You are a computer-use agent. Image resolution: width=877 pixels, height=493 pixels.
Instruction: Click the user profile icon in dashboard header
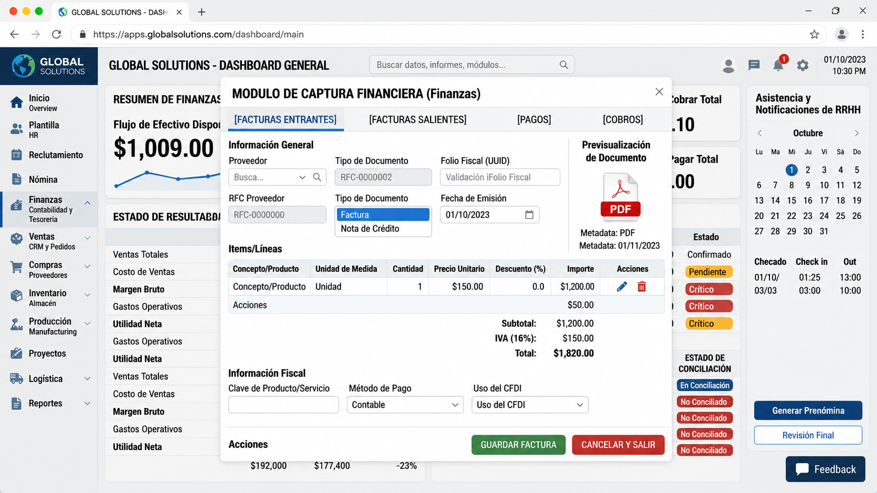[728, 65]
